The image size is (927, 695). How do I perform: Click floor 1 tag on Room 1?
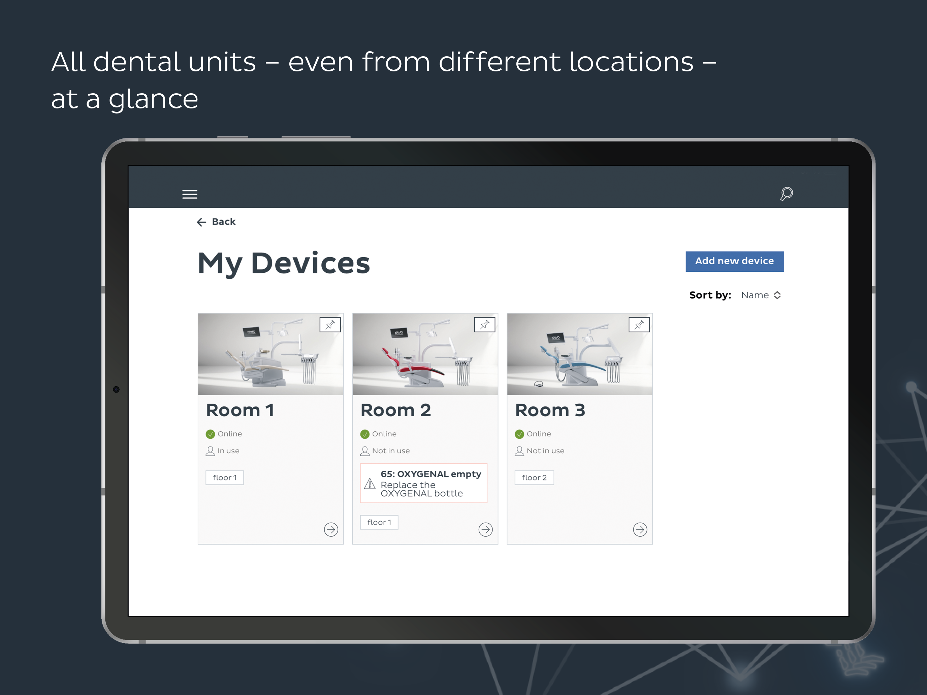tap(225, 477)
